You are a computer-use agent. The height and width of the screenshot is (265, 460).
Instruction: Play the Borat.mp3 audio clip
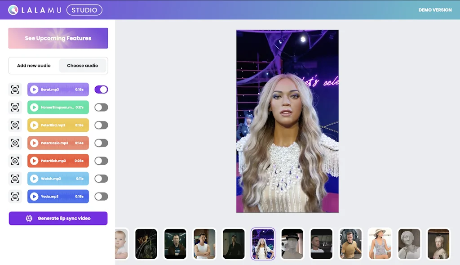(x=34, y=90)
